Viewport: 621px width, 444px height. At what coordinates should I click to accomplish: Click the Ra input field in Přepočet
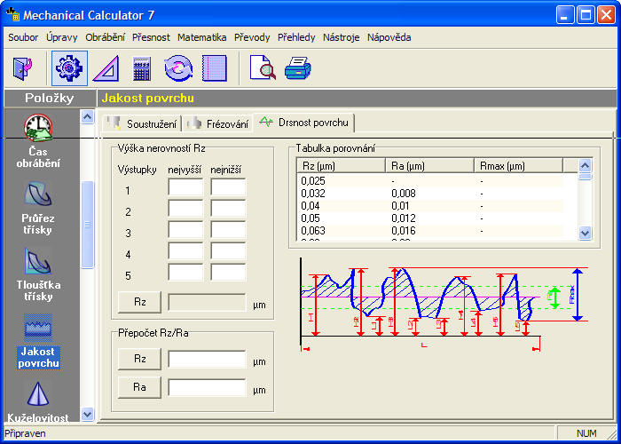[207, 388]
